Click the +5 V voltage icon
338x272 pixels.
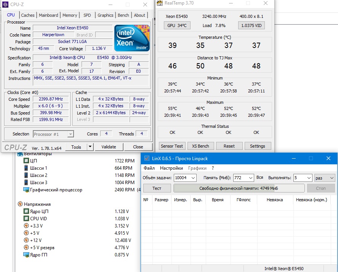click(x=26, y=233)
